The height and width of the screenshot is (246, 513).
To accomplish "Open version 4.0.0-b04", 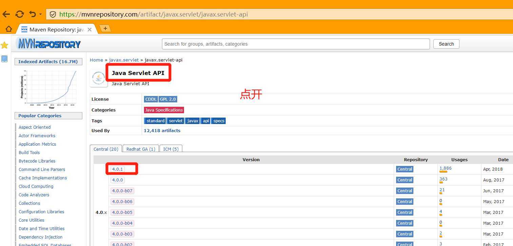I will 122,223.
